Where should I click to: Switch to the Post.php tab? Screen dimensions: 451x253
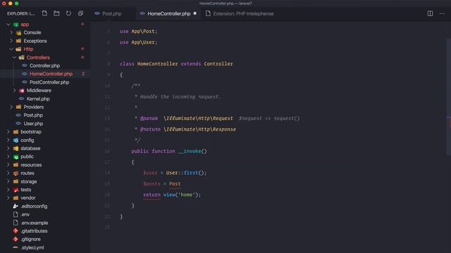[x=112, y=13]
